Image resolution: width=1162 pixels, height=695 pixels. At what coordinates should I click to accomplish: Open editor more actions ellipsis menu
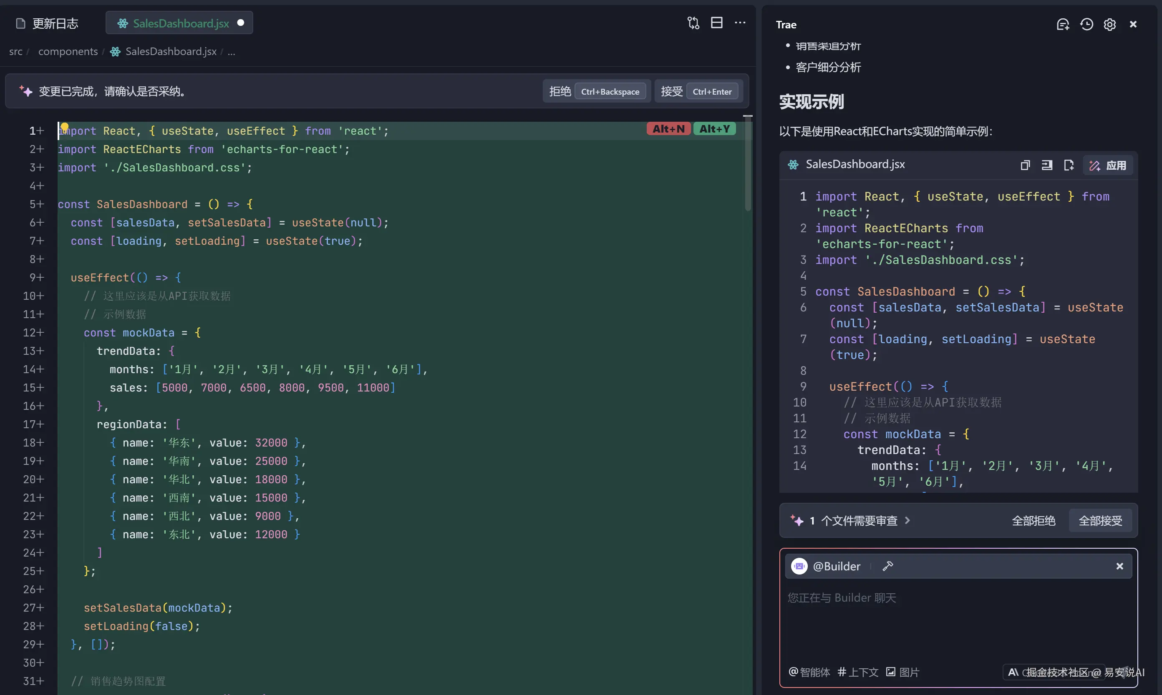[740, 23]
